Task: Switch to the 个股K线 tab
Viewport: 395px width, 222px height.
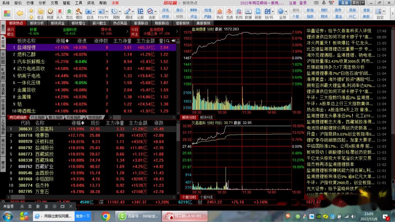Action: click(x=206, y=197)
